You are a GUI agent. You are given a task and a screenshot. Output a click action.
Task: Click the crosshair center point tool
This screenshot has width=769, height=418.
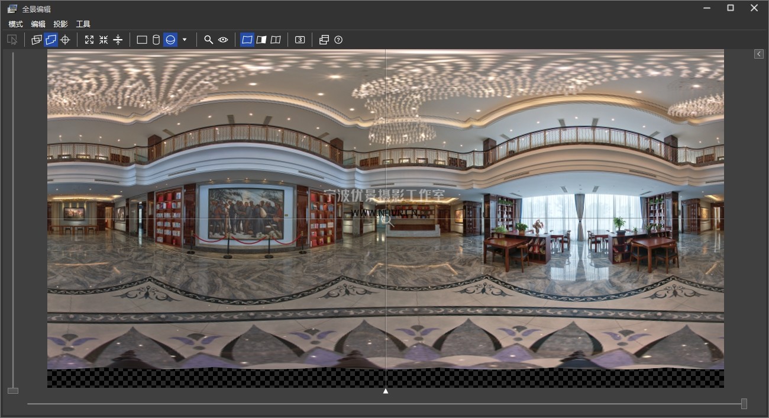coord(66,40)
